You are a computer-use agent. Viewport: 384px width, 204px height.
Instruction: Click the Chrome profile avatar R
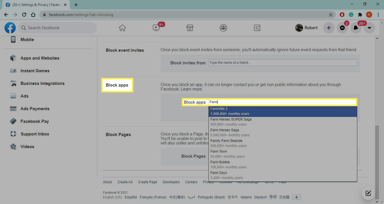pos(369,15)
